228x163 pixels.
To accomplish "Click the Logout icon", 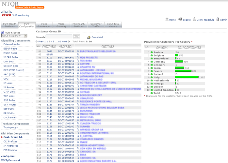I will click(x=180, y=20).
